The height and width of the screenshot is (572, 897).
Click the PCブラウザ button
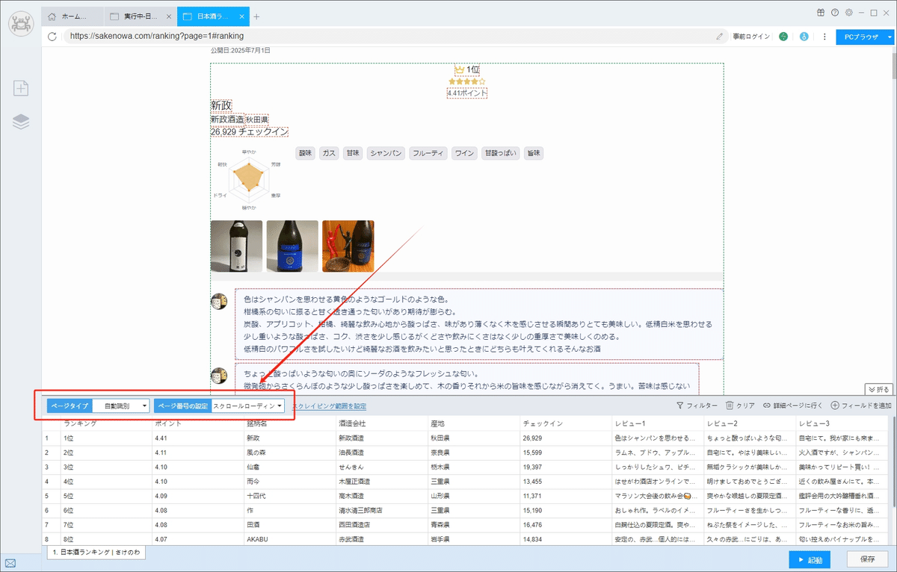click(861, 36)
